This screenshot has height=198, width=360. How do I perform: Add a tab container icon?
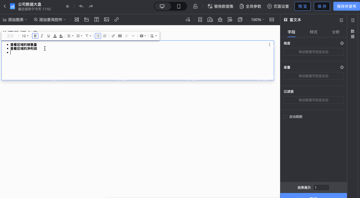[x=87, y=20]
